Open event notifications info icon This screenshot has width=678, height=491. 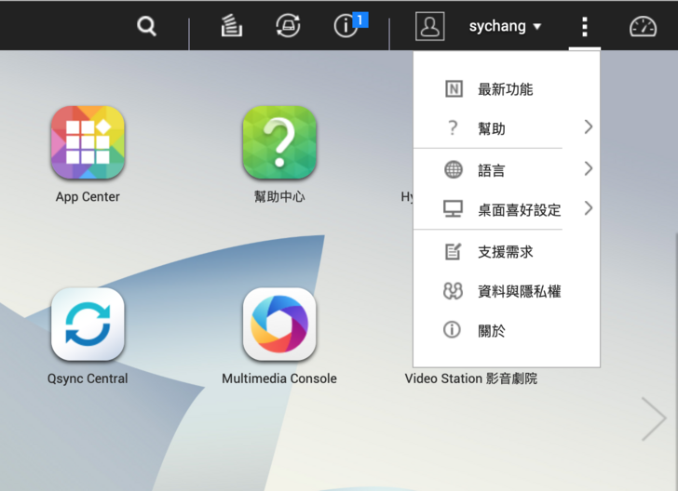[x=346, y=26]
